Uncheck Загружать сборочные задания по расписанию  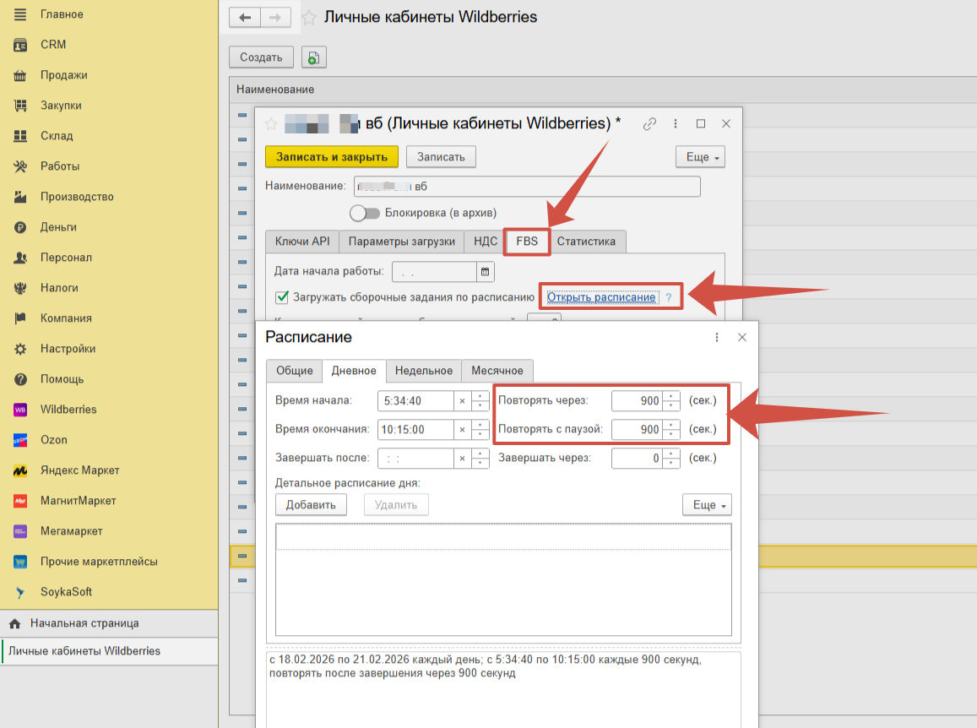pos(282,297)
